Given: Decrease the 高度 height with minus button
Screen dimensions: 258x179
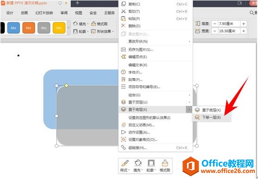Looking at the screenshot, I should point(214,24).
